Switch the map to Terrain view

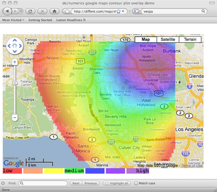point(190,39)
